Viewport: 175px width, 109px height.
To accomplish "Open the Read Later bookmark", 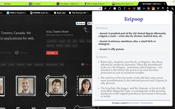I will [x=60, y=13].
